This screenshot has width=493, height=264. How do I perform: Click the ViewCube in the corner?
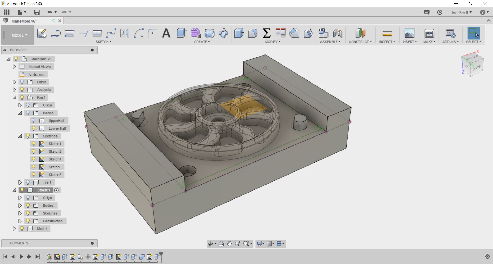click(473, 64)
